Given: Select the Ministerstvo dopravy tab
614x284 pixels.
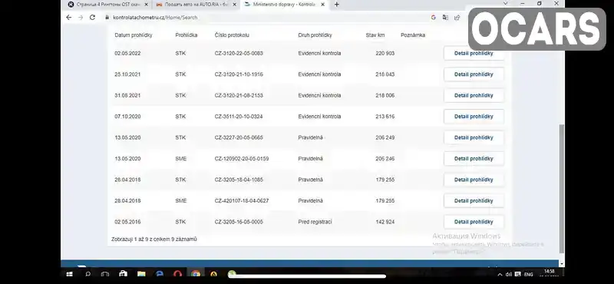Looking at the screenshot, I should click(284, 5).
